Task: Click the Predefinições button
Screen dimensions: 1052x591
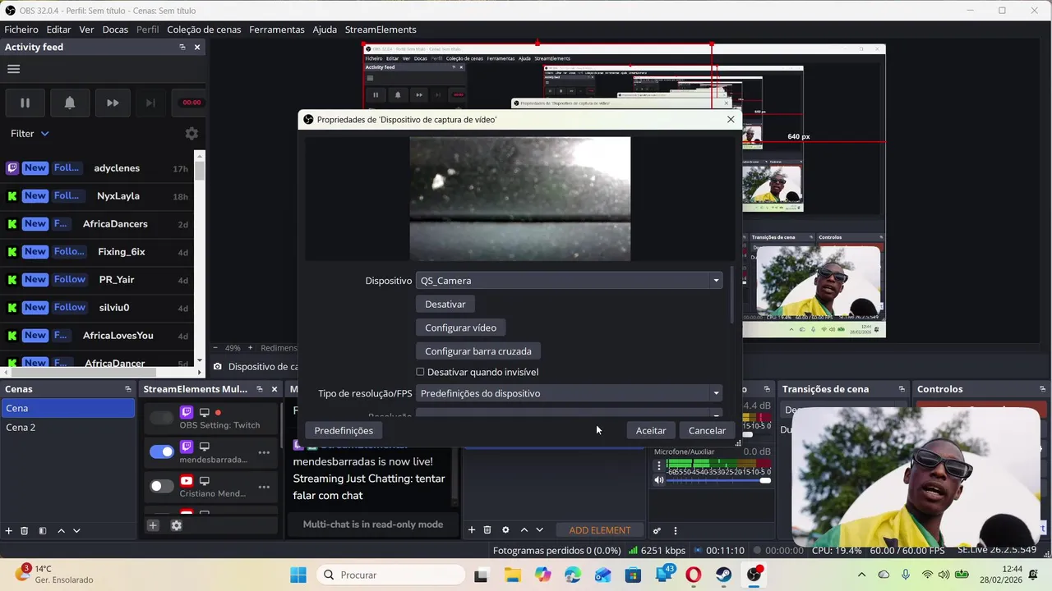Action: pos(344,431)
